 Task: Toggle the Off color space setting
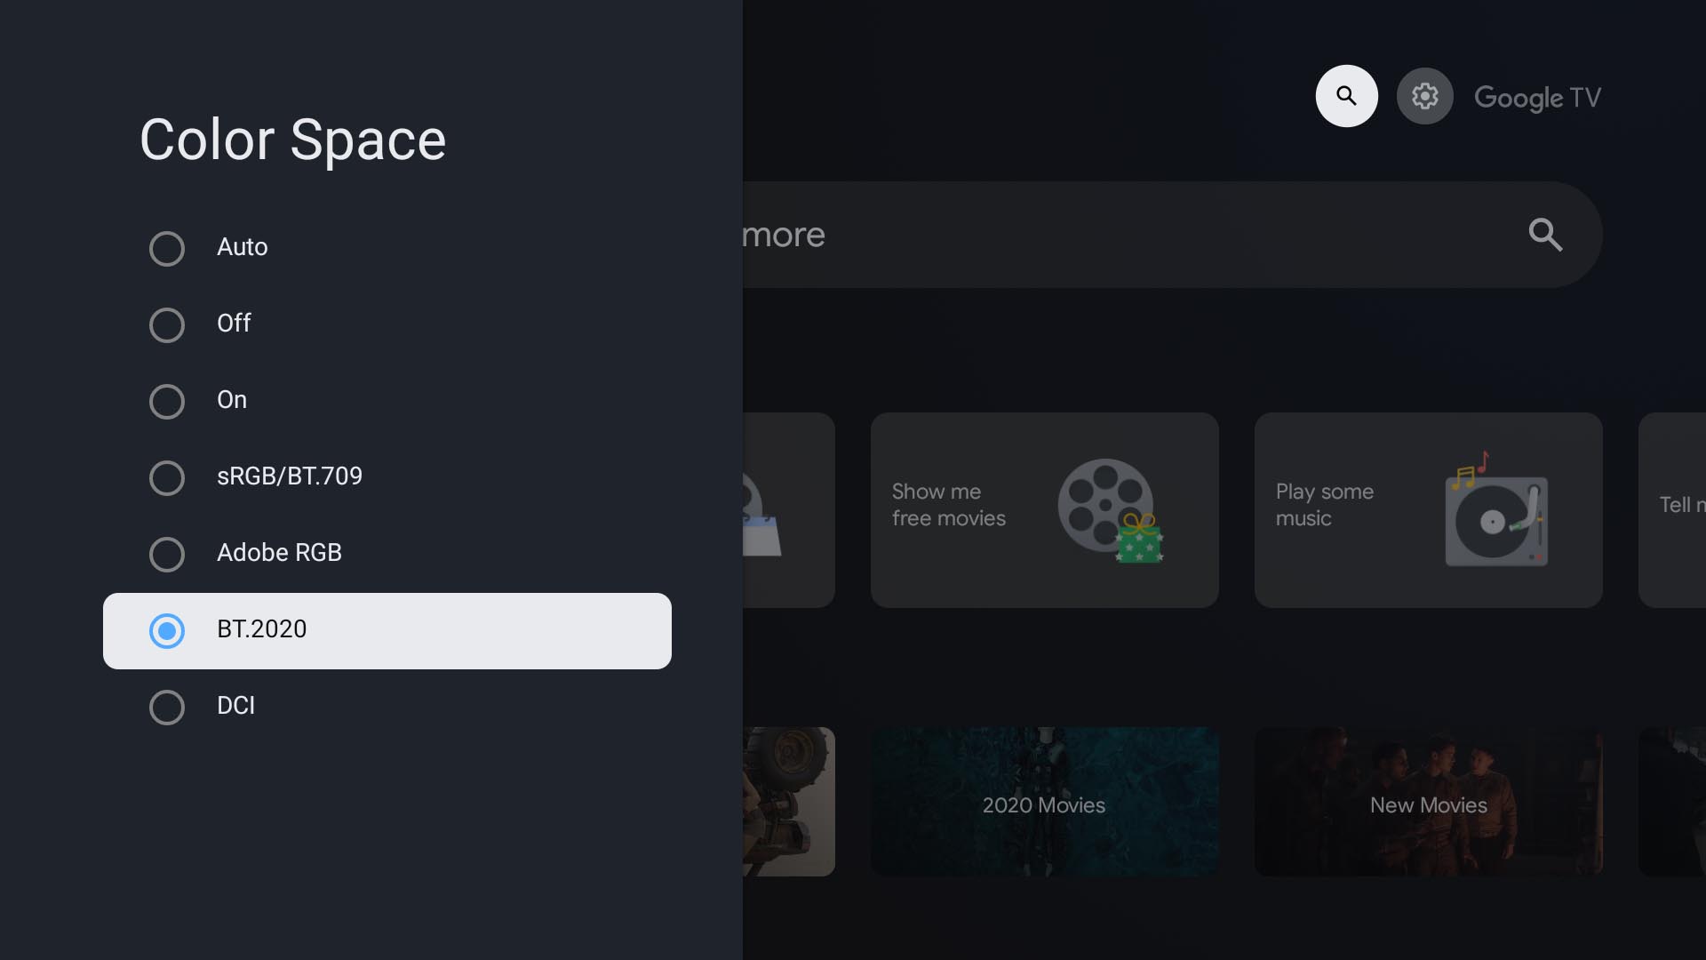pyautogui.click(x=166, y=324)
